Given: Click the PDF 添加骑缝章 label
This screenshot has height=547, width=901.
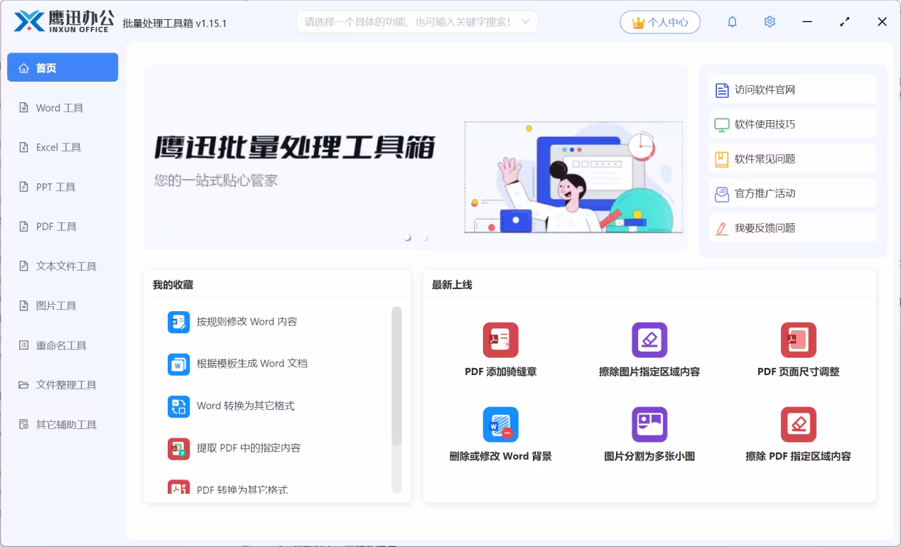Looking at the screenshot, I should 501,372.
